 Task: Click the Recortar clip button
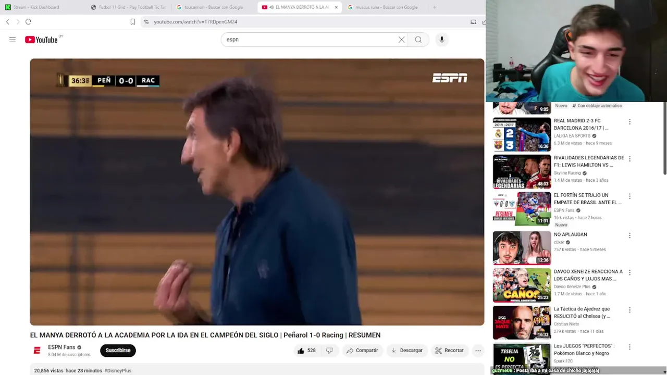[x=449, y=351]
